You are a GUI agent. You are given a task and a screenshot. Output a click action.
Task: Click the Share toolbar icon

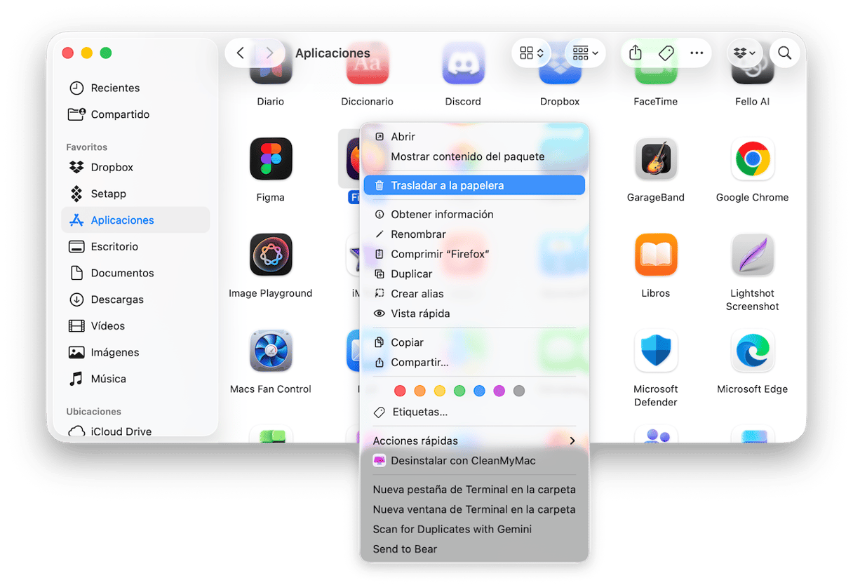click(635, 53)
